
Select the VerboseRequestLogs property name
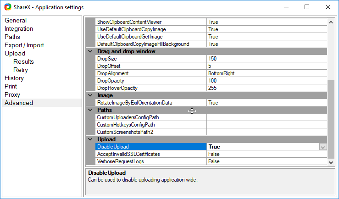click(x=151, y=161)
